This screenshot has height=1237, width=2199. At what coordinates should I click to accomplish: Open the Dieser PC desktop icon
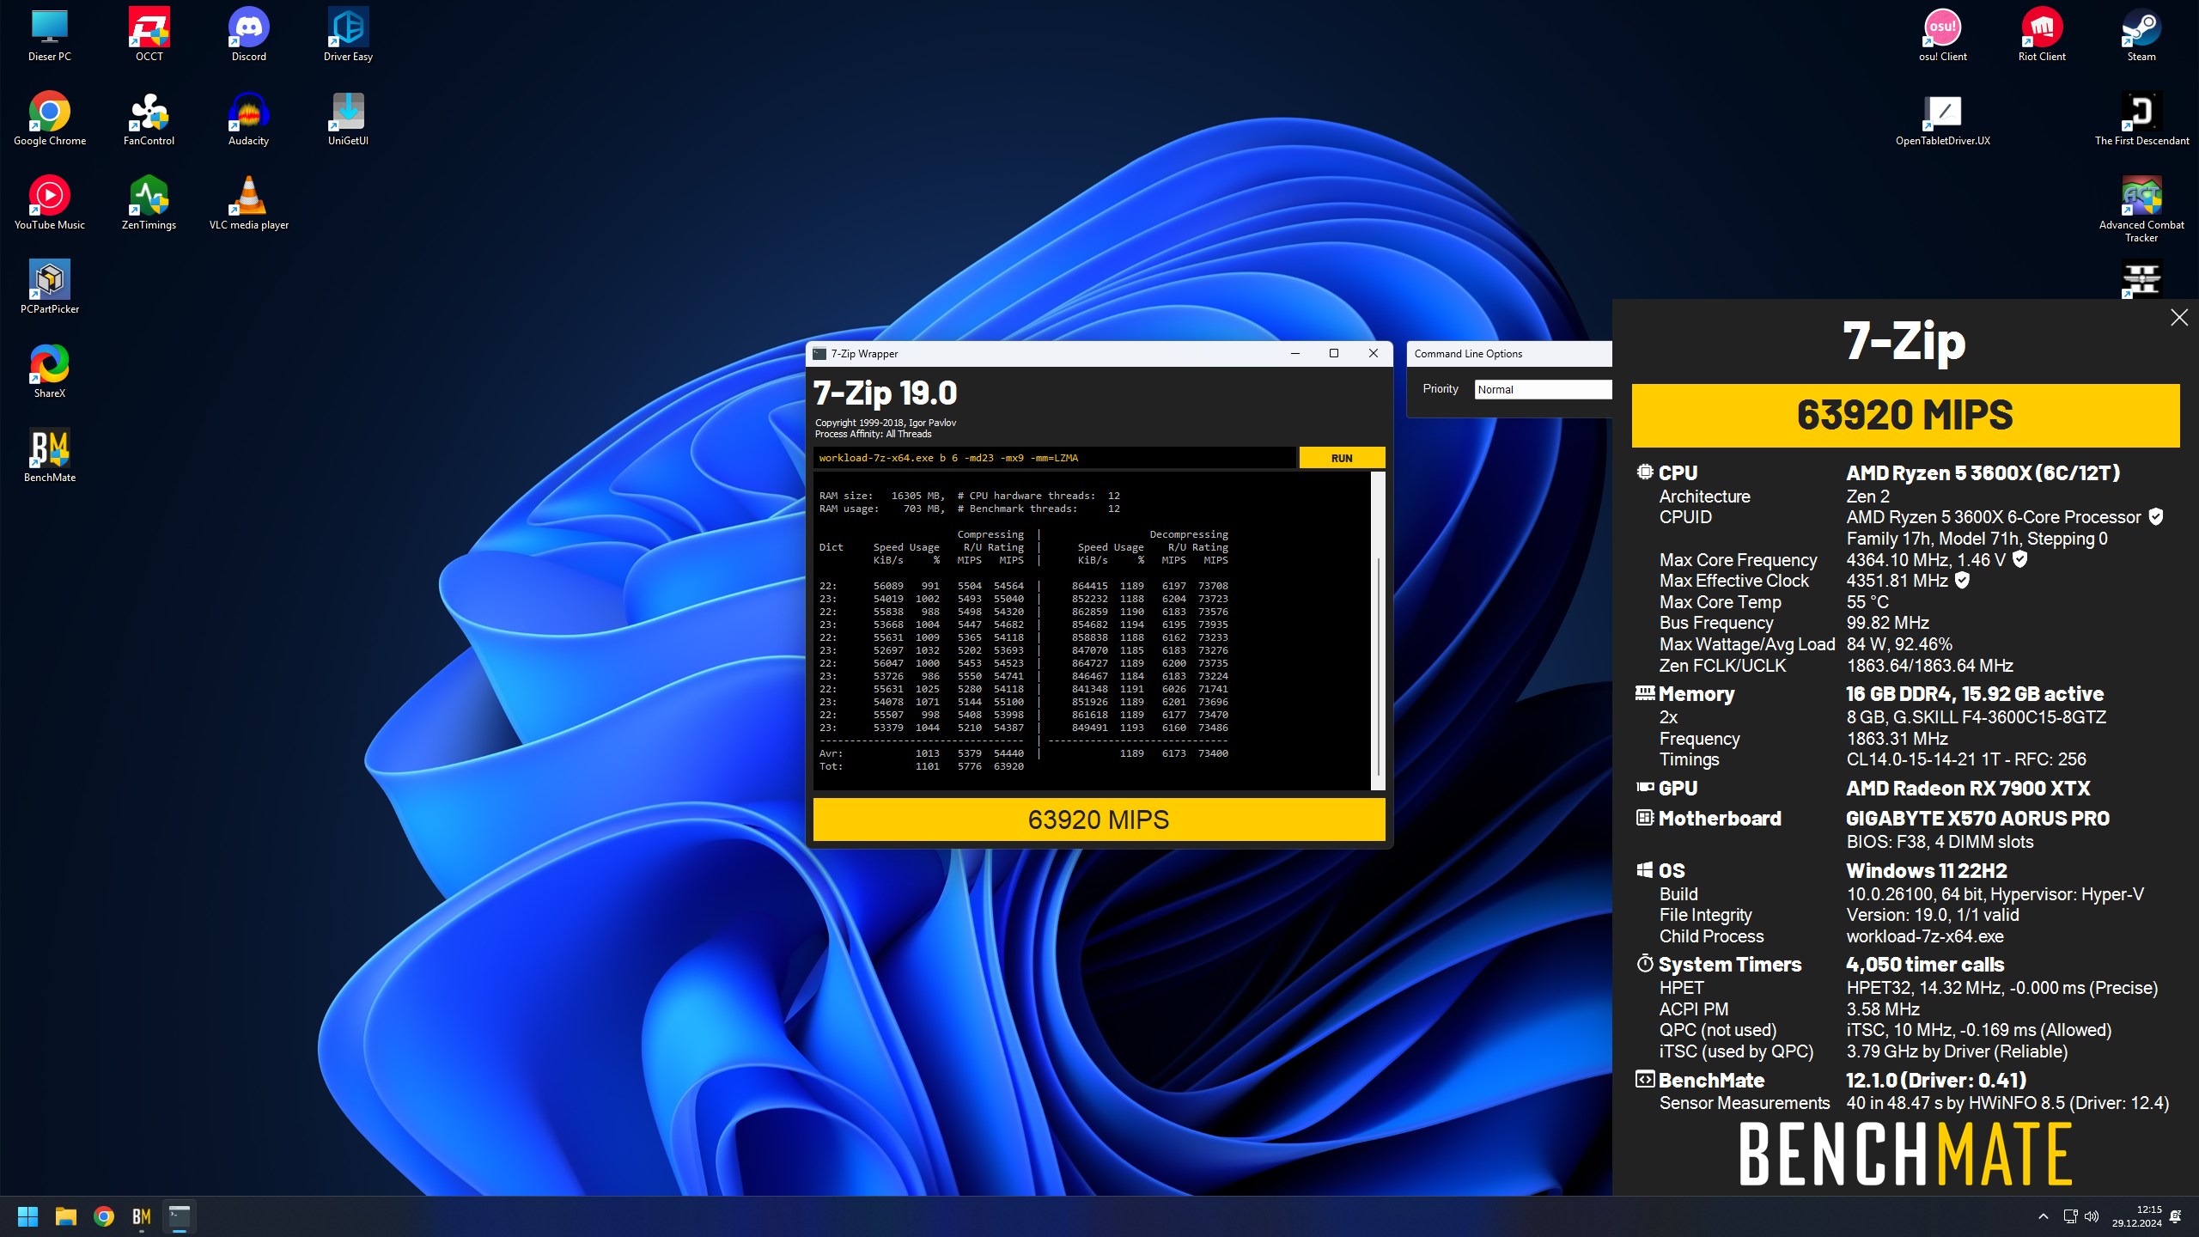50,36
